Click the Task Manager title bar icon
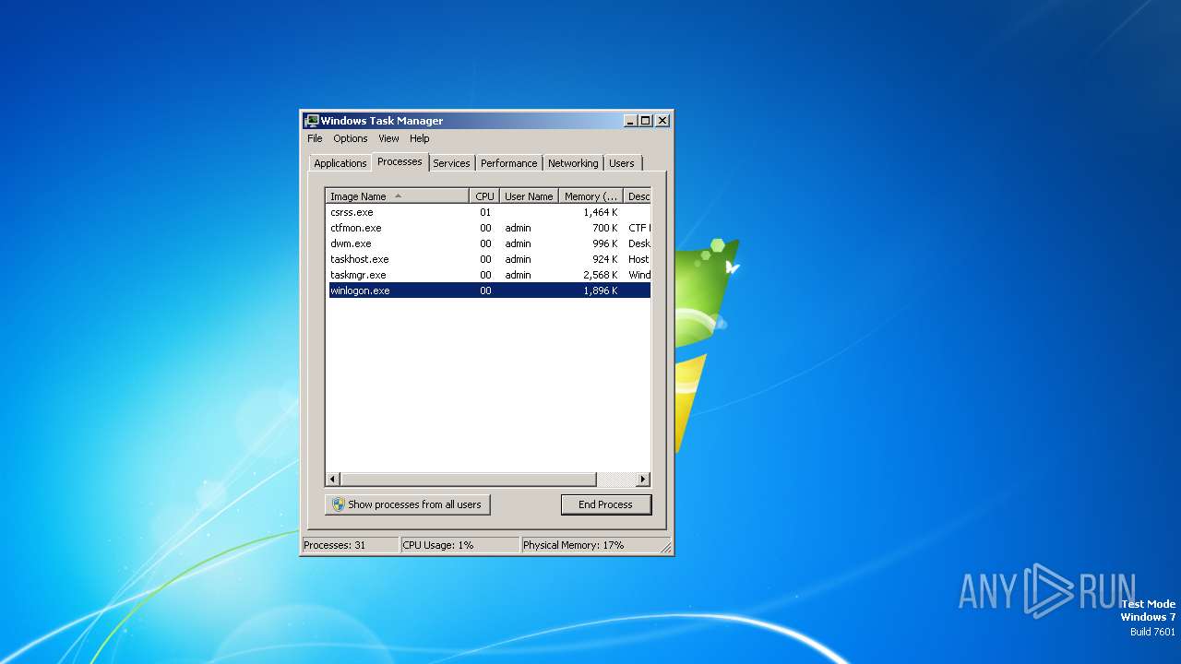 [x=312, y=121]
